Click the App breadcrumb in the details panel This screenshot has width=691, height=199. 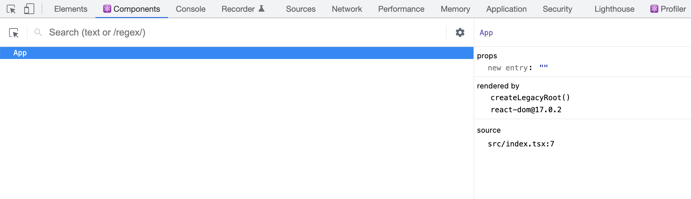coord(486,32)
